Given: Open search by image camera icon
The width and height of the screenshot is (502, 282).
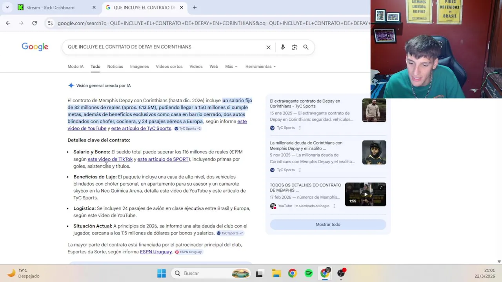Looking at the screenshot, I should pyautogui.click(x=295, y=47).
